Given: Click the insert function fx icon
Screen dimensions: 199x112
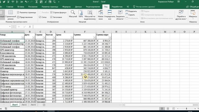Looking at the screenshot, I should [30, 26].
